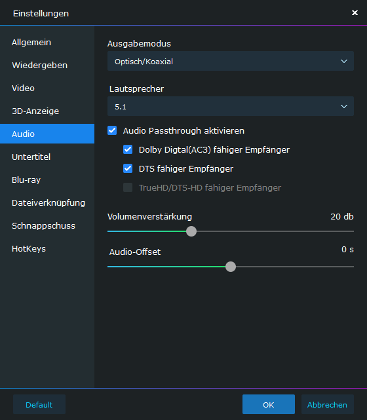The width and height of the screenshot is (367, 420).
Task: Click the Volumenverstärkung slider handle
Action: click(x=191, y=231)
